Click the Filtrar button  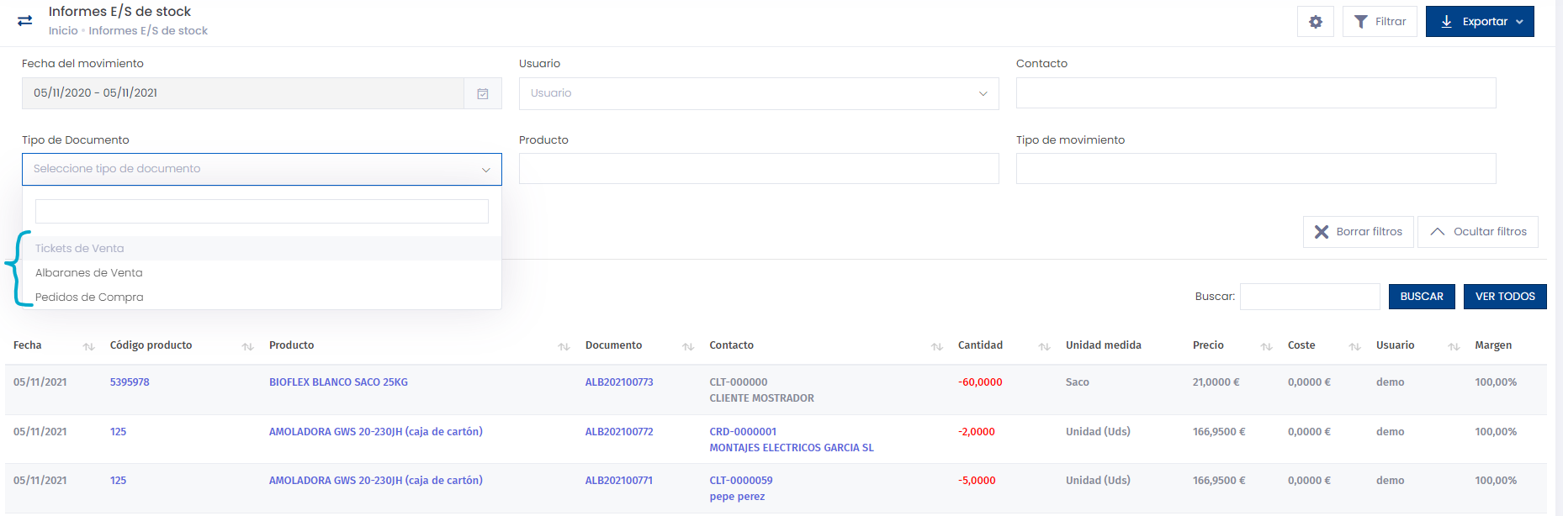pos(1380,22)
